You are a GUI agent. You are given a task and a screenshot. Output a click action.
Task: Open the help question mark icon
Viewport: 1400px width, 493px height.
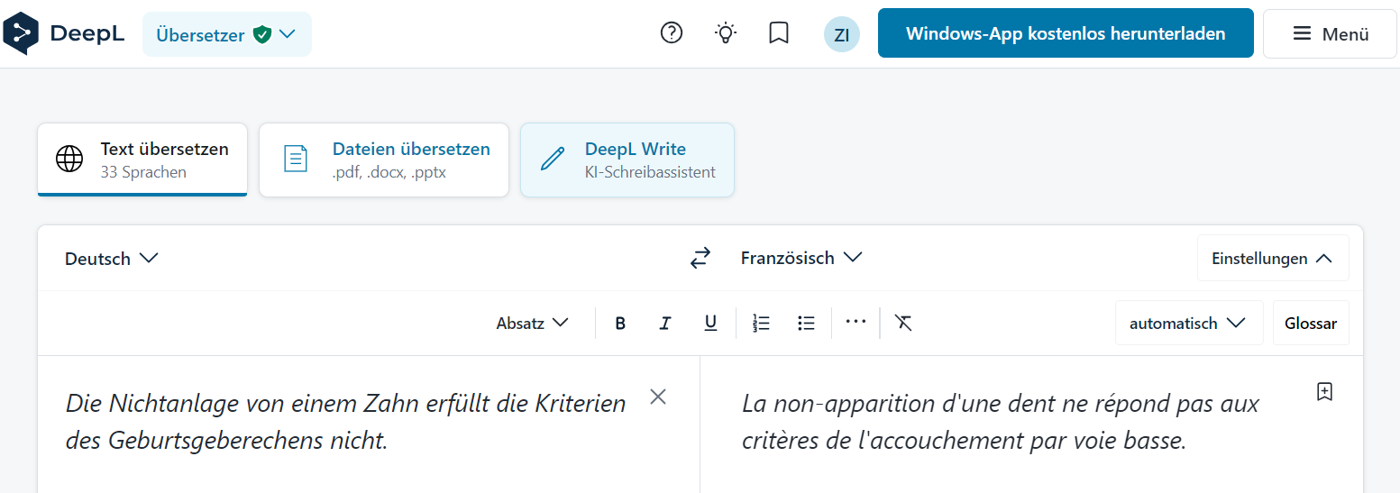(672, 33)
